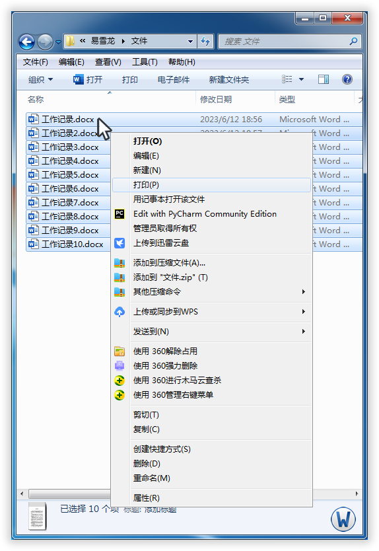Screen dimensions: 379x551
Task: Click Word icon of 工作记录8.docx
Action: [x=34, y=217]
